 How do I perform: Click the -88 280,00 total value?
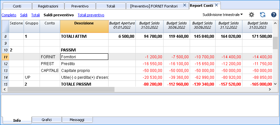pyautogui.click(x=149, y=84)
